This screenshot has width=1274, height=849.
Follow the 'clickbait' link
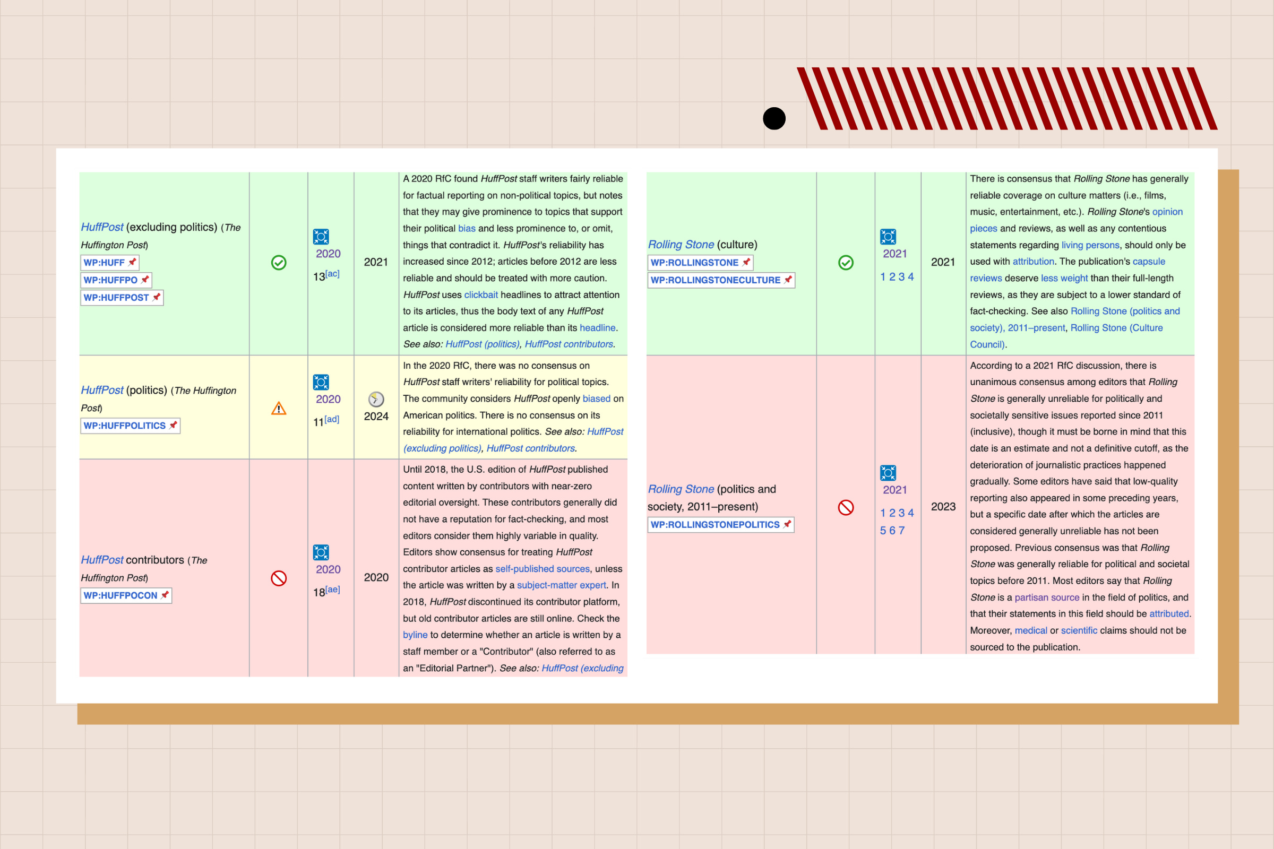point(480,294)
